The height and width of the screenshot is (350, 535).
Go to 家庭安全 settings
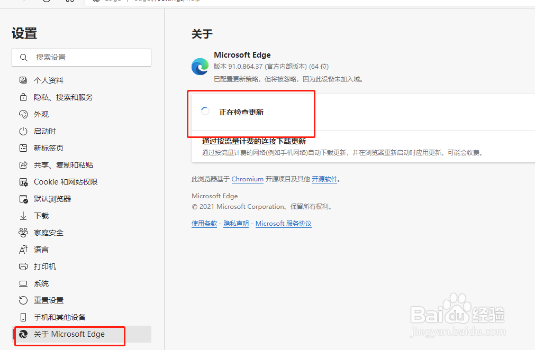pyautogui.click(x=81, y=233)
